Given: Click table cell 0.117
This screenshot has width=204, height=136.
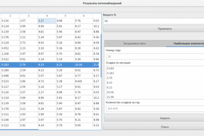Looking at the screenshot, I should click(10, 87).
